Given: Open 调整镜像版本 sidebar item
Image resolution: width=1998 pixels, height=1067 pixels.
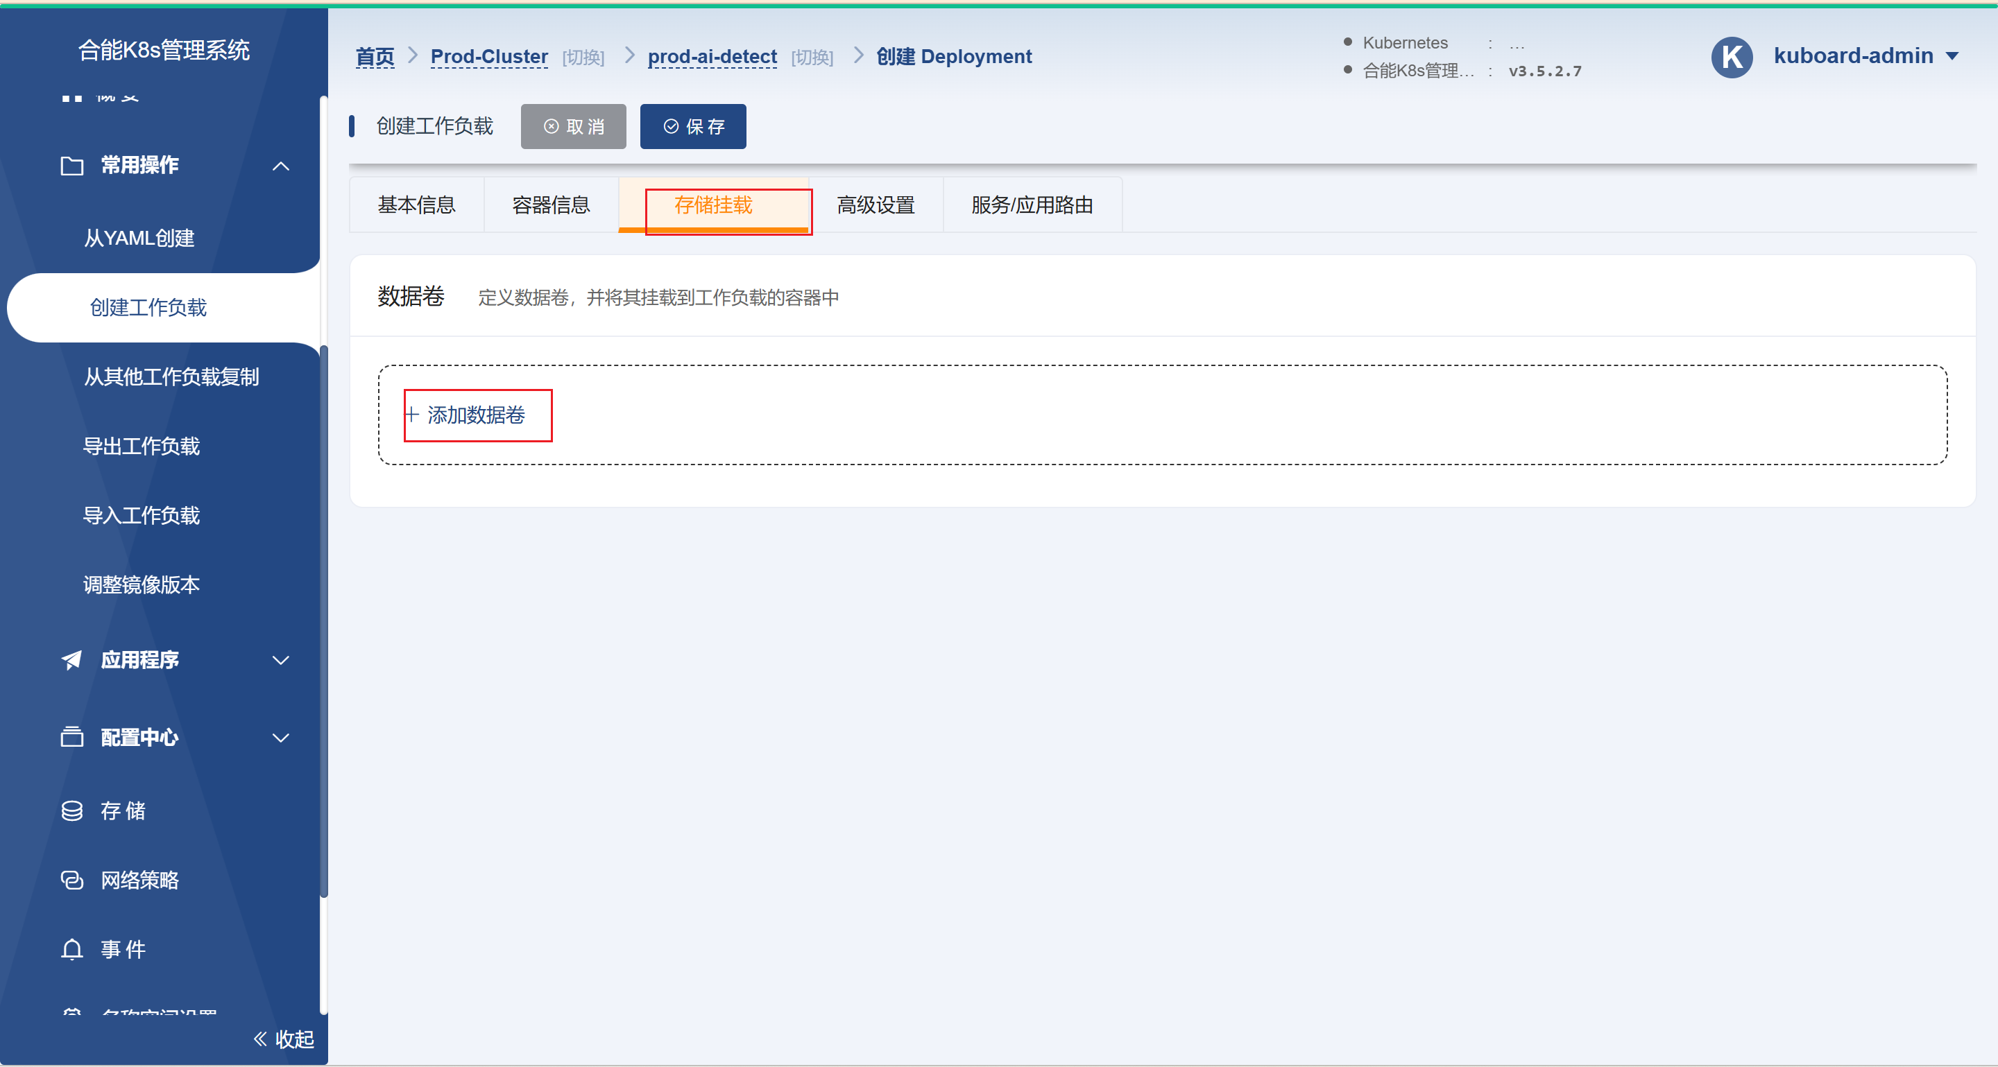Looking at the screenshot, I should click(141, 584).
